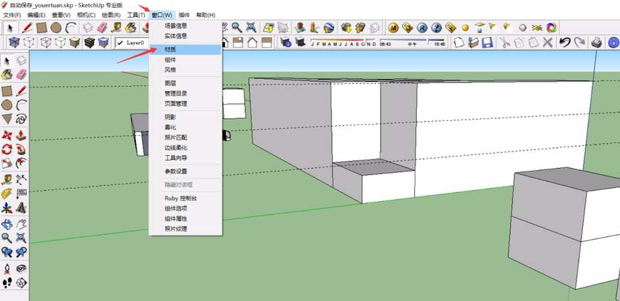The width and height of the screenshot is (620, 301).
Task: Click the Undo arrow icon
Action: 564,43
